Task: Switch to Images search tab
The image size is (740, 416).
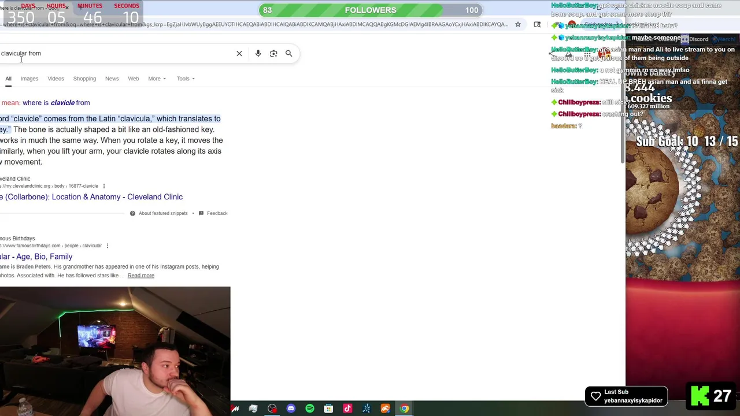Action: click(x=29, y=79)
